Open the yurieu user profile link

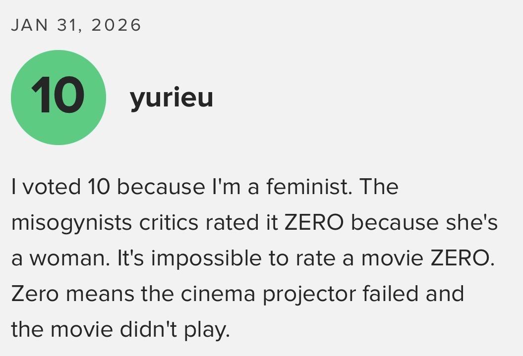[x=172, y=97]
